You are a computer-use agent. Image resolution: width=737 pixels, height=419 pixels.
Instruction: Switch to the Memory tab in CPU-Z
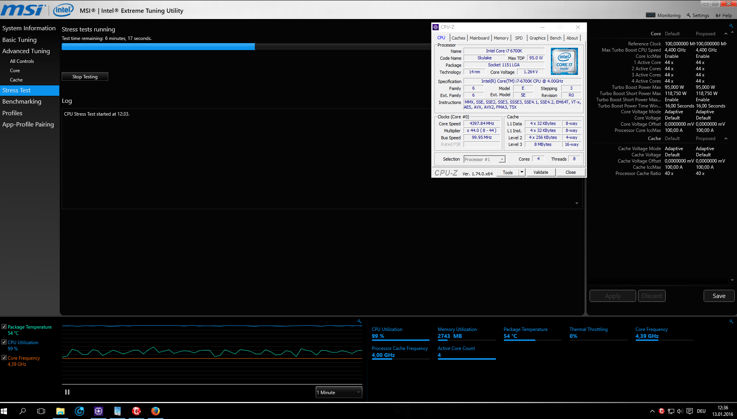pyautogui.click(x=501, y=38)
